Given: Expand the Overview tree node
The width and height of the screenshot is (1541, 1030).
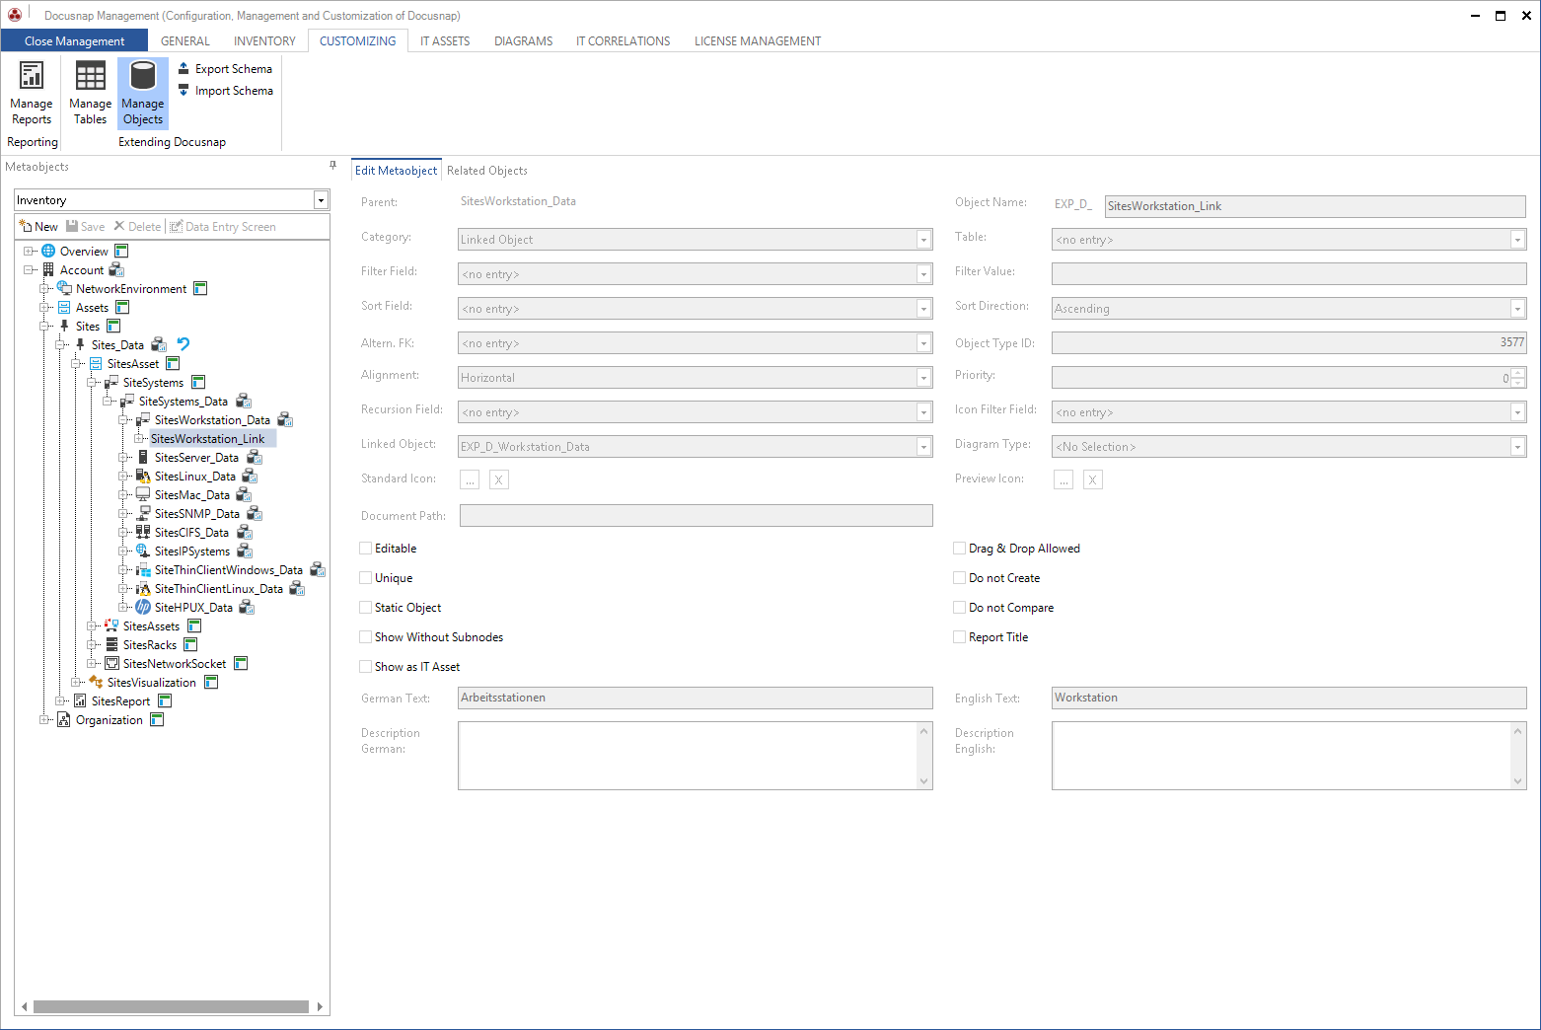Looking at the screenshot, I should [29, 251].
